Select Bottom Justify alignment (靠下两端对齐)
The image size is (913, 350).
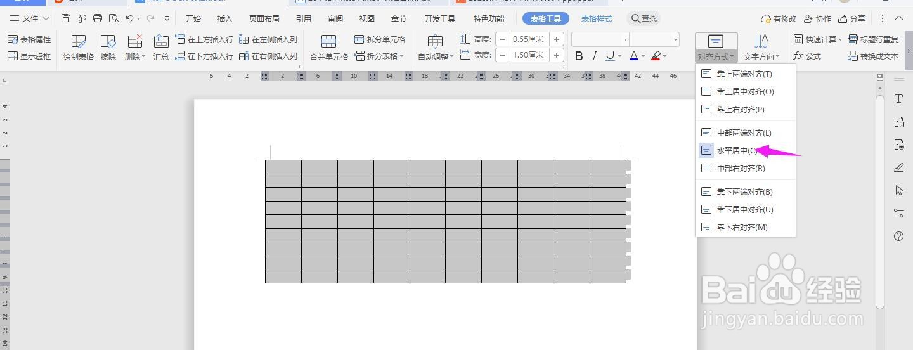point(745,191)
